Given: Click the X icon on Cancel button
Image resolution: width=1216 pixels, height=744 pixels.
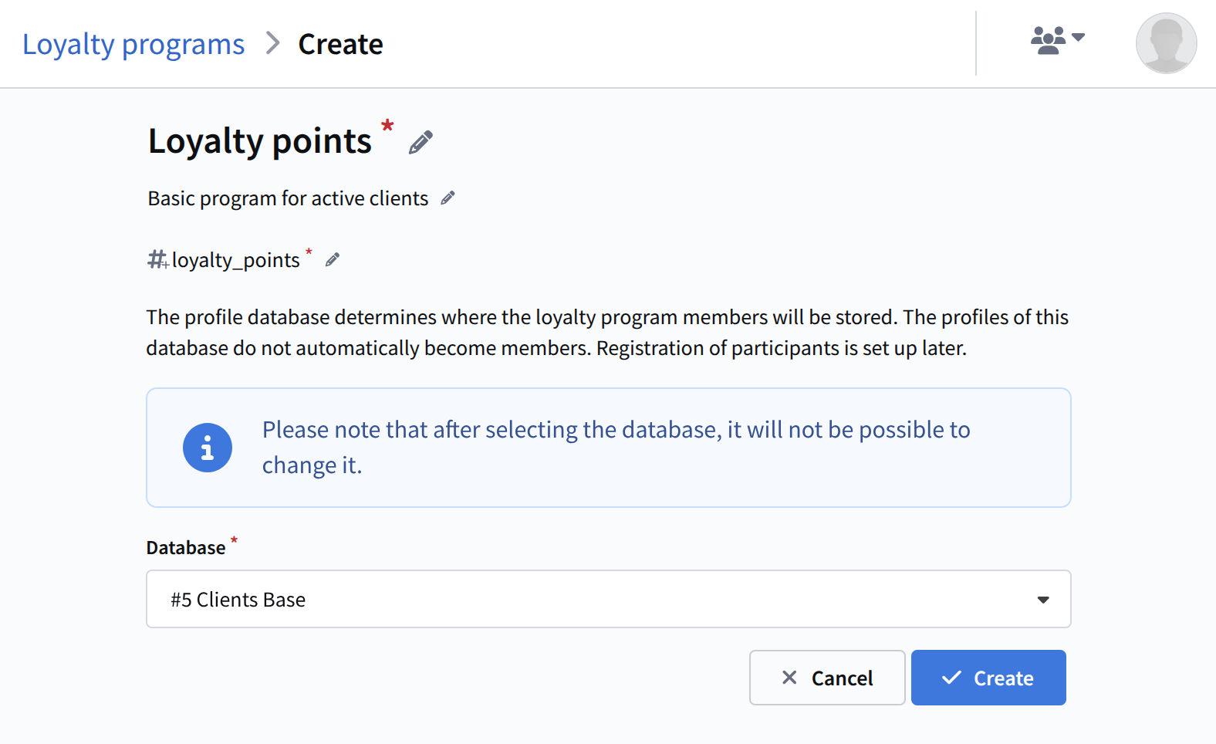Looking at the screenshot, I should pos(789,678).
